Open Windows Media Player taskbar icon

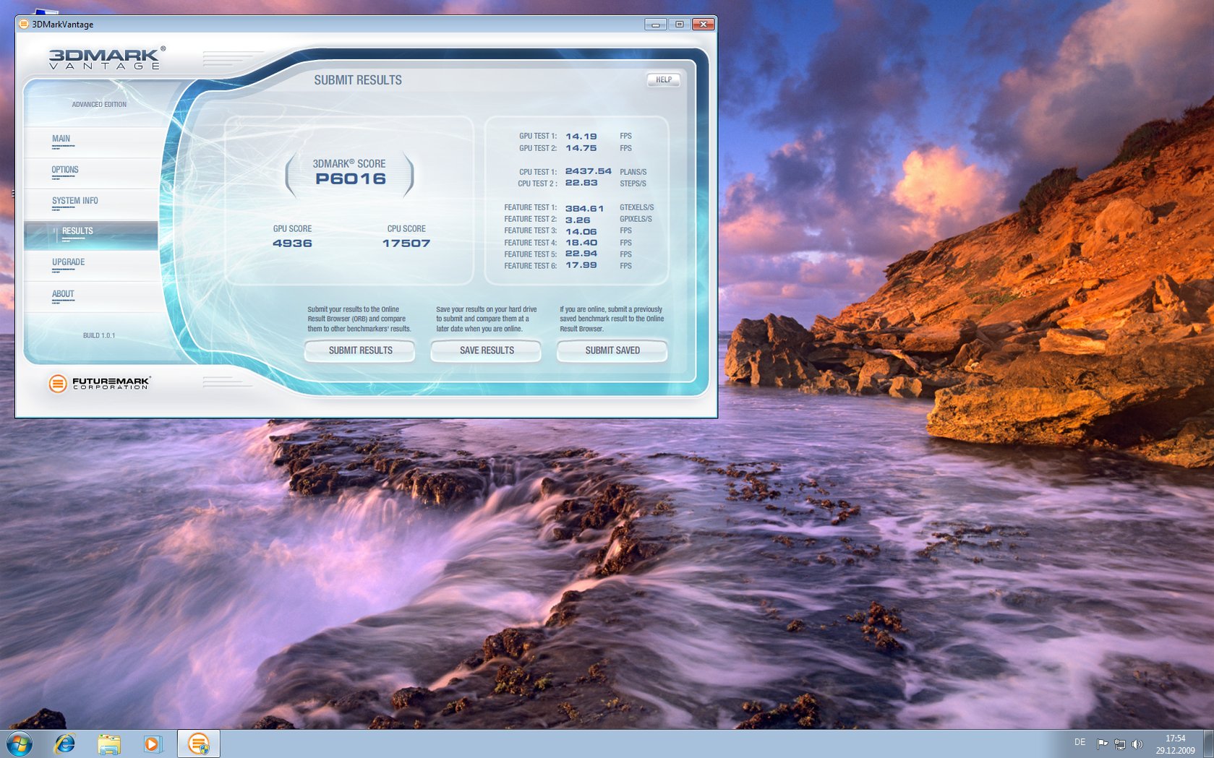tap(153, 744)
